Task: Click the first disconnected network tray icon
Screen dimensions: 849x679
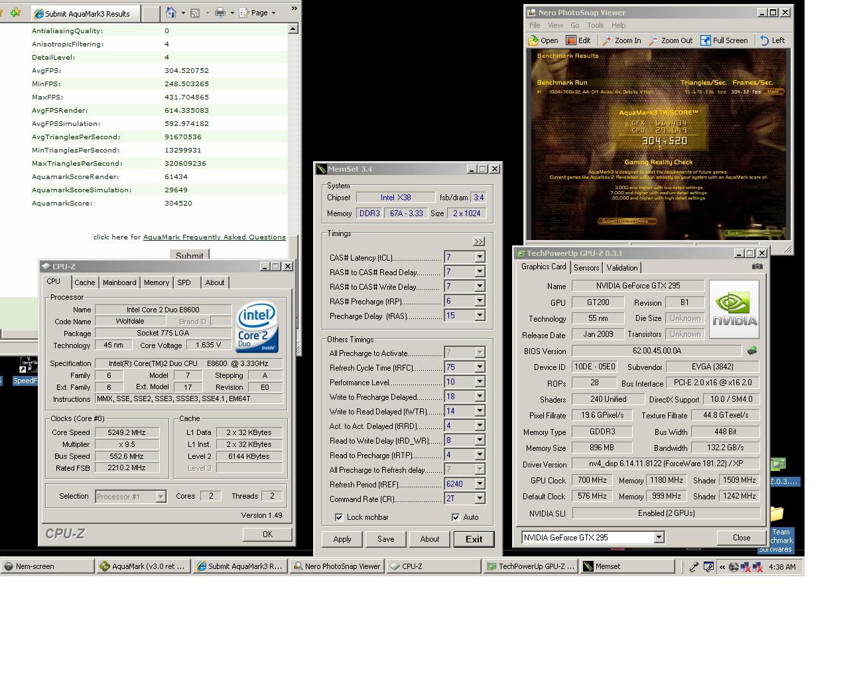Action: tap(745, 567)
